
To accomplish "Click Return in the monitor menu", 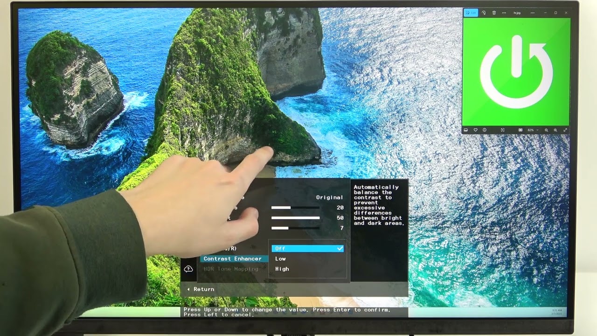I will [x=201, y=289].
